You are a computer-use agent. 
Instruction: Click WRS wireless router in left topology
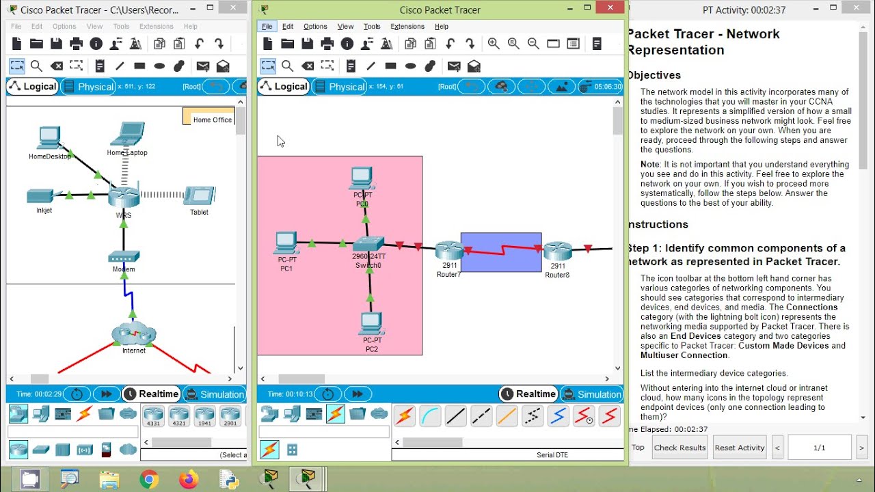pyautogui.click(x=124, y=196)
